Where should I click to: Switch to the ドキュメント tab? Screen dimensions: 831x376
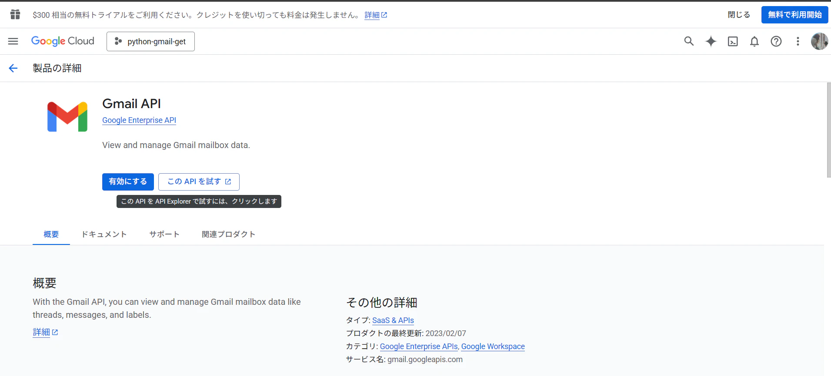point(104,234)
